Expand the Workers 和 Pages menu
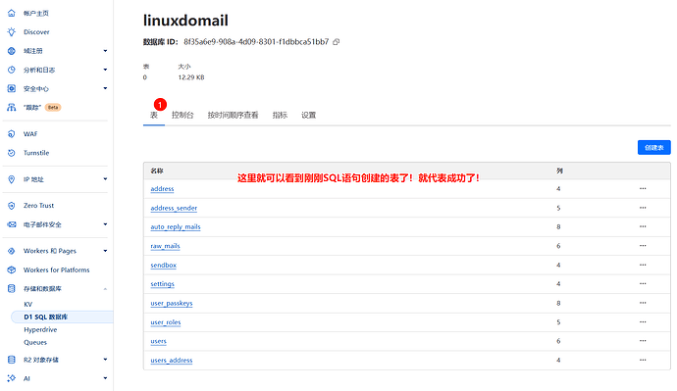This screenshot has height=391, width=677. (105, 251)
